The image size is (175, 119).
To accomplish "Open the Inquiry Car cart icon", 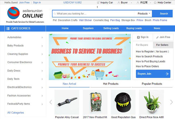I will pyautogui.click(x=98, y=2).
